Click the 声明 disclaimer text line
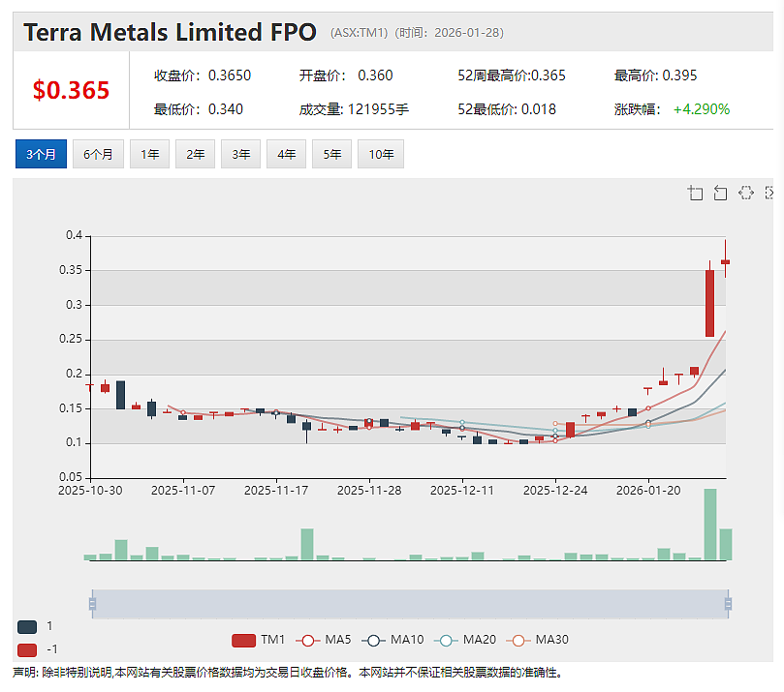The image size is (784, 692). 288,673
